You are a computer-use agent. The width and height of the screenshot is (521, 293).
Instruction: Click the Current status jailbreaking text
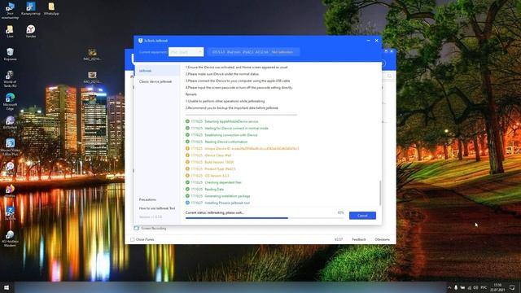click(x=215, y=212)
